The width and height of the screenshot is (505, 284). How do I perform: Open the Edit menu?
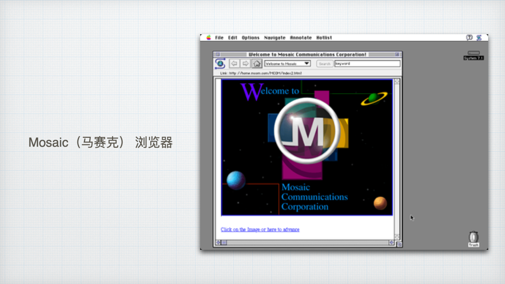233,38
